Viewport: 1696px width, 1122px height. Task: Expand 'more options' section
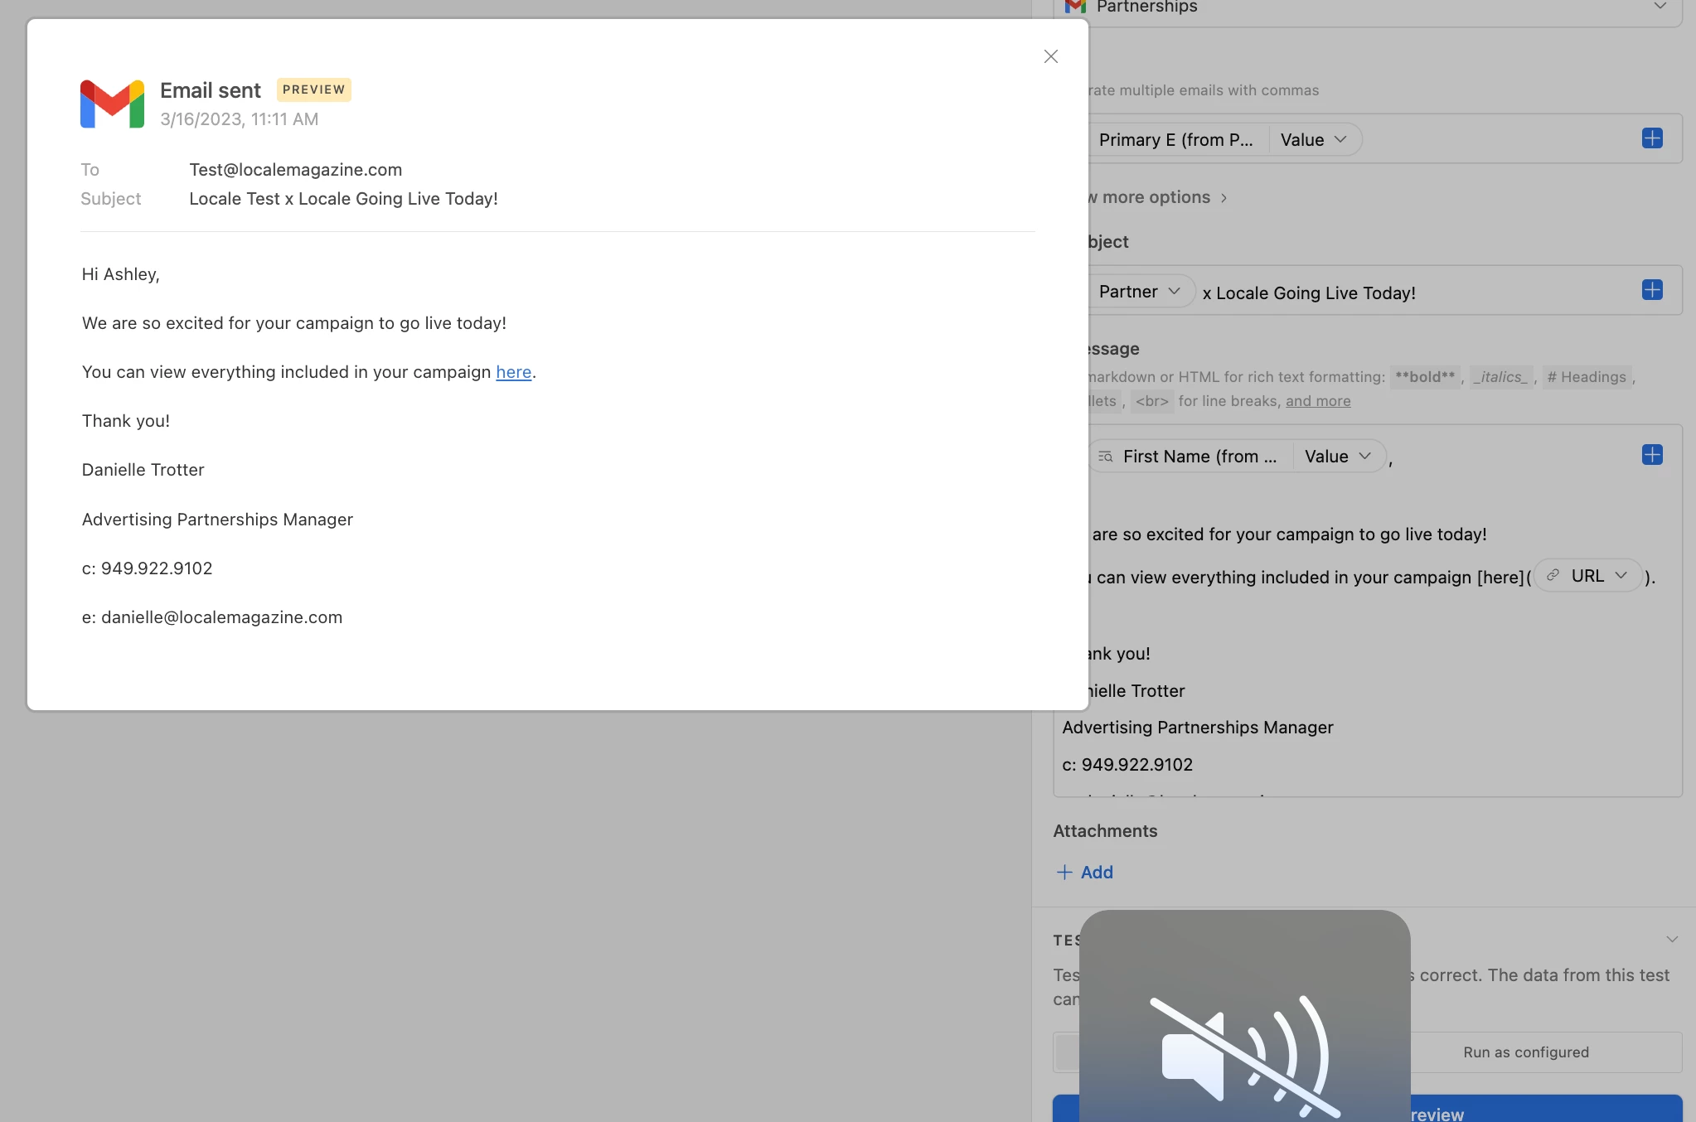pyautogui.click(x=1157, y=197)
